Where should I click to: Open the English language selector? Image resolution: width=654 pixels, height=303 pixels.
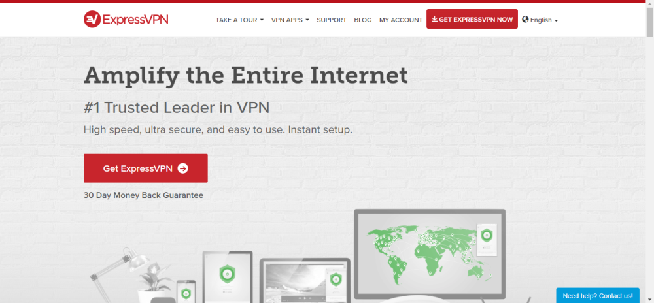point(540,20)
